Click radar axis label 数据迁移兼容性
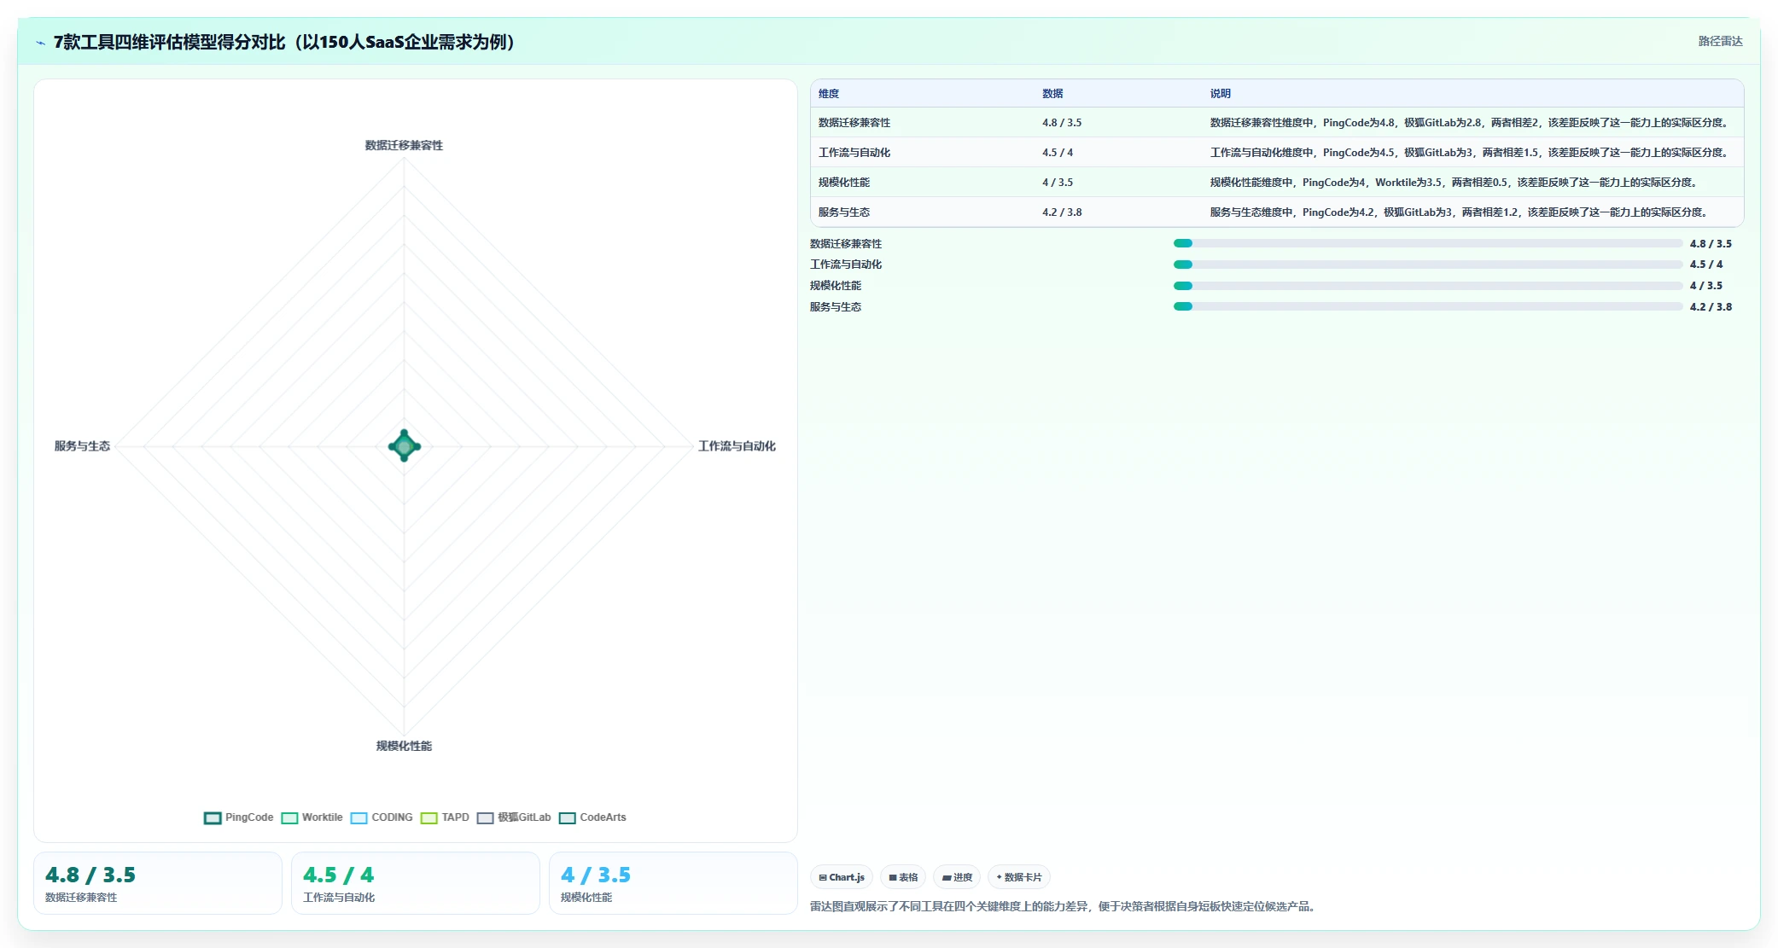This screenshot has height=948, width=1778. [404, 145]
